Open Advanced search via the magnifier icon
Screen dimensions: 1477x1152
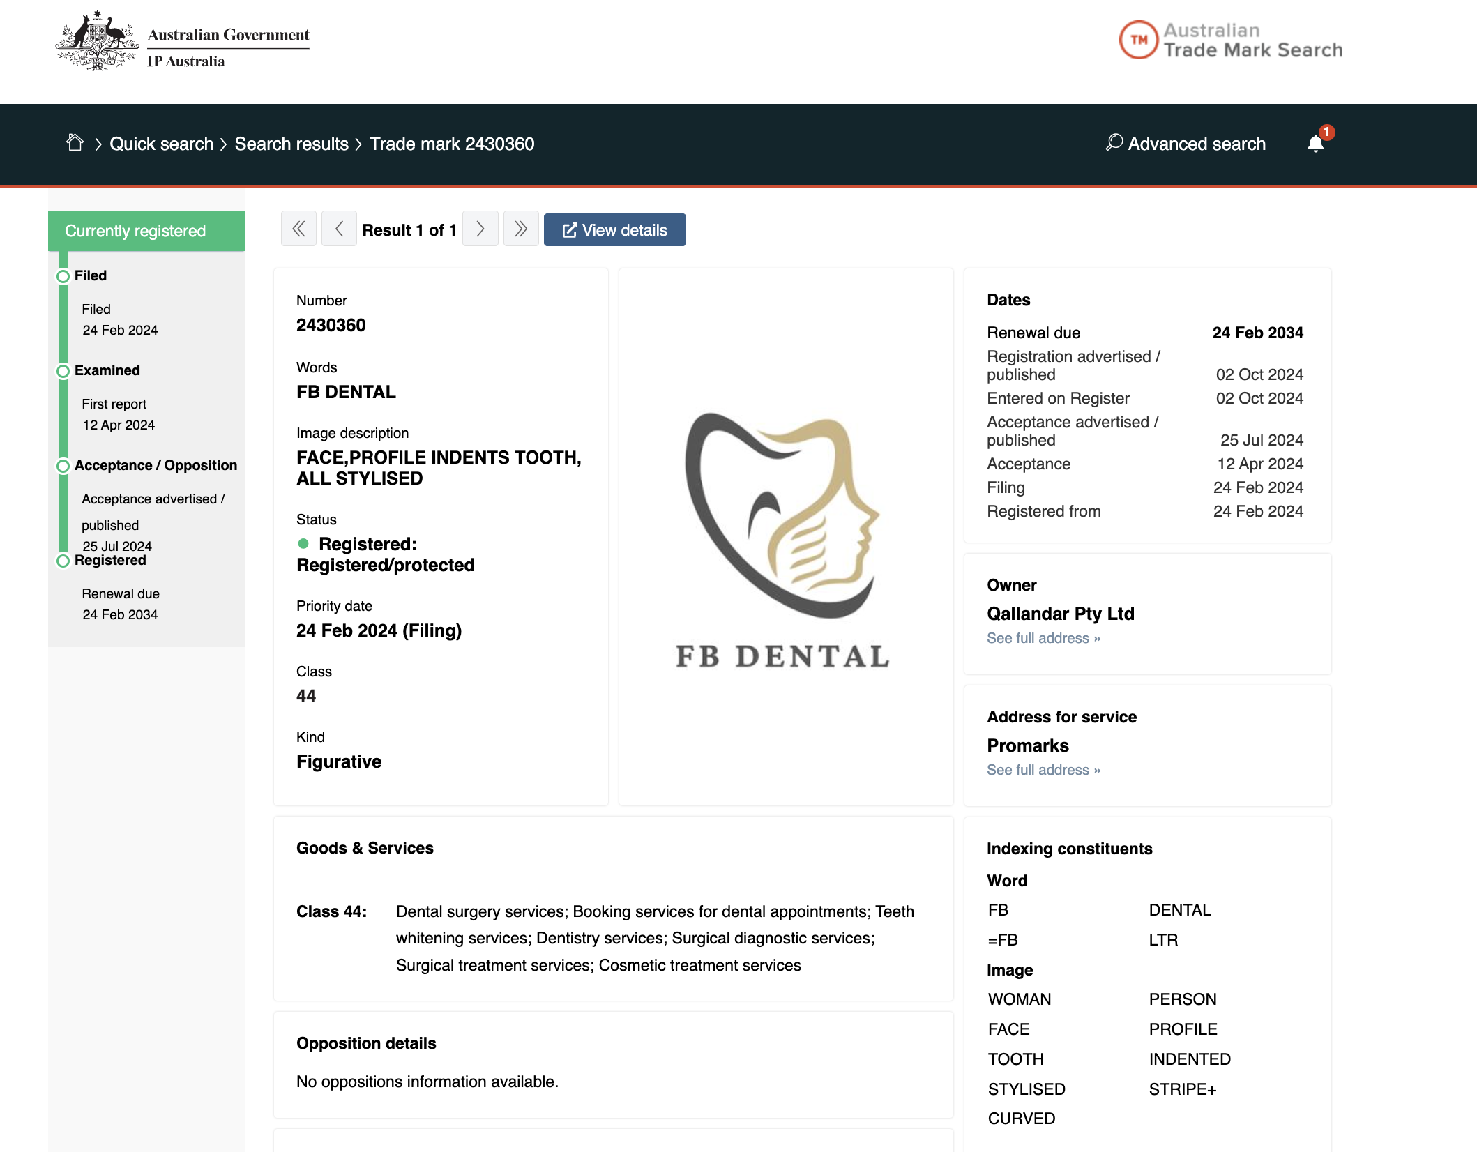pos(1114,143)
